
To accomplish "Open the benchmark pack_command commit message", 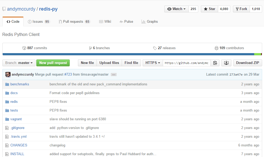I will 98,84.
